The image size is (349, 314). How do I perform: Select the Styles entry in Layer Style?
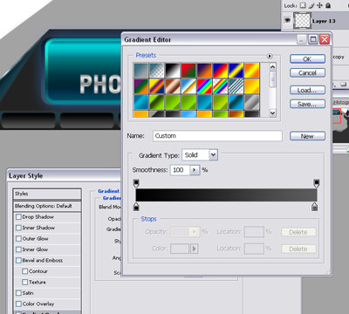pos(47,194)
